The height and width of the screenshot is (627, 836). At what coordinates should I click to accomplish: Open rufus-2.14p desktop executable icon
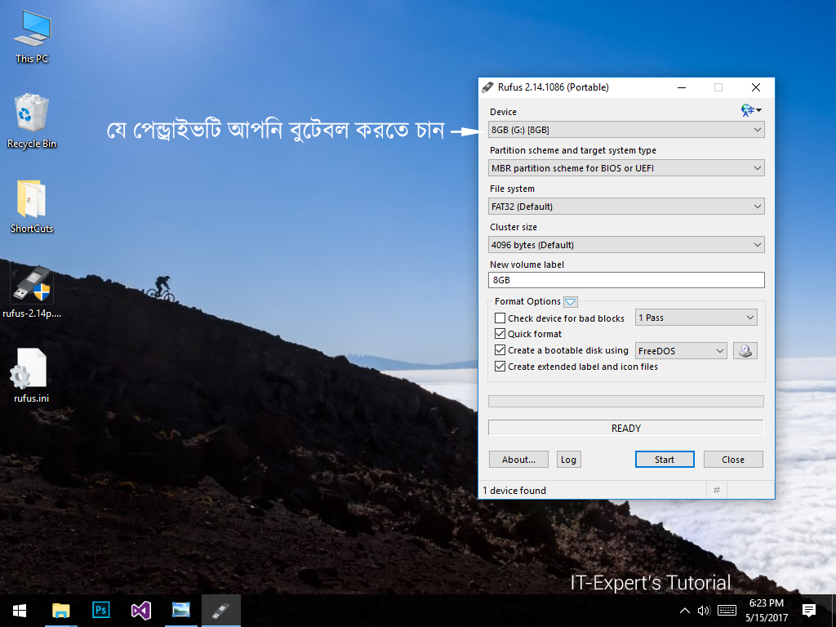(32, 286)
